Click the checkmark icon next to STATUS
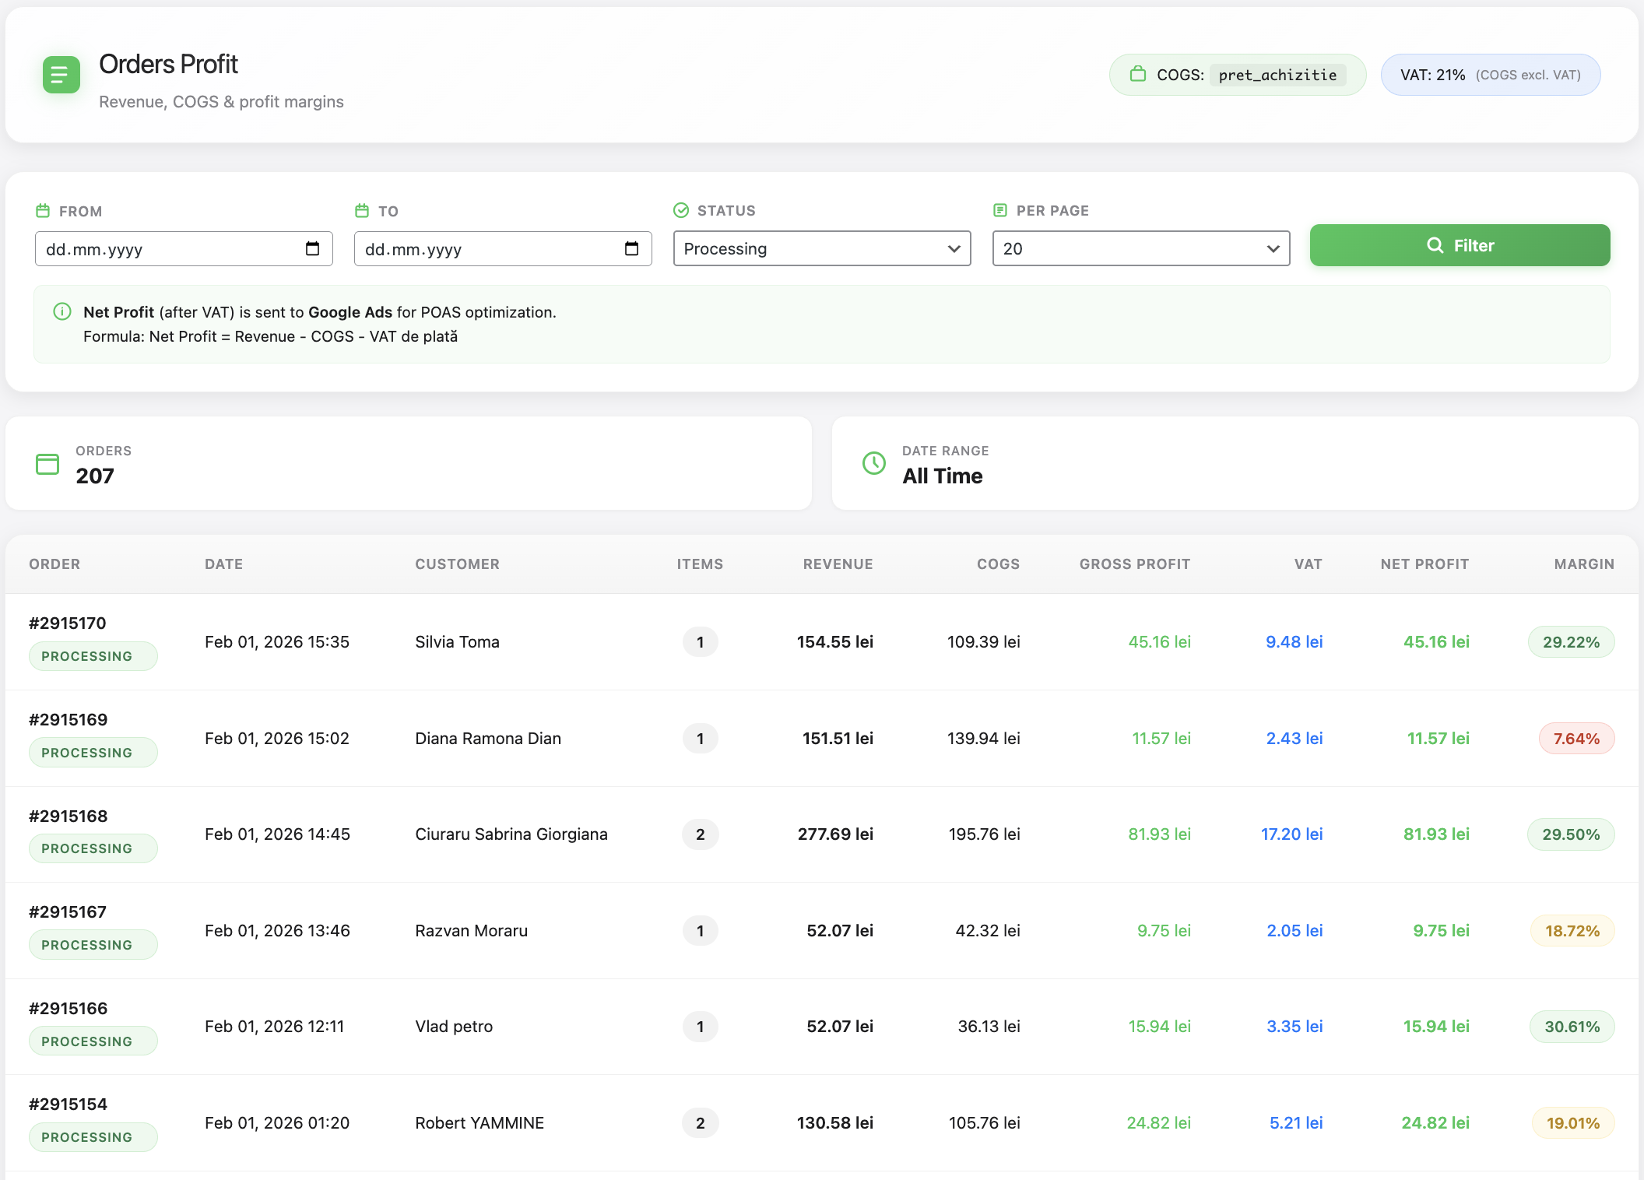This screenshot has width=1644, height=1180. [x=681, y=209]
